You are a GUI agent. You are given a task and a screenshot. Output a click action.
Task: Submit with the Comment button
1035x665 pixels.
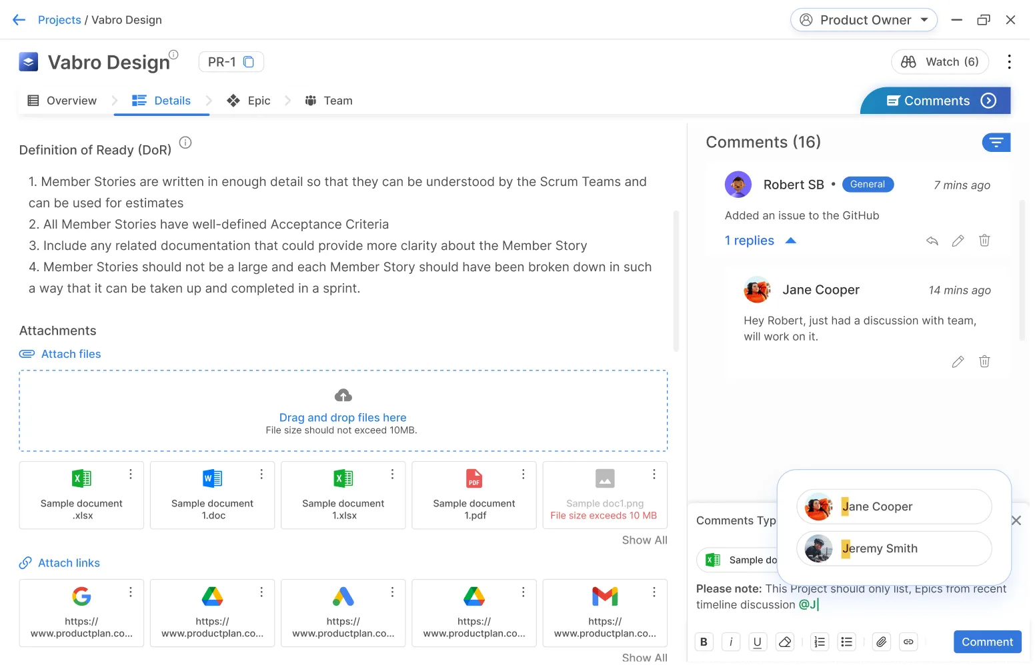[987, 642]
